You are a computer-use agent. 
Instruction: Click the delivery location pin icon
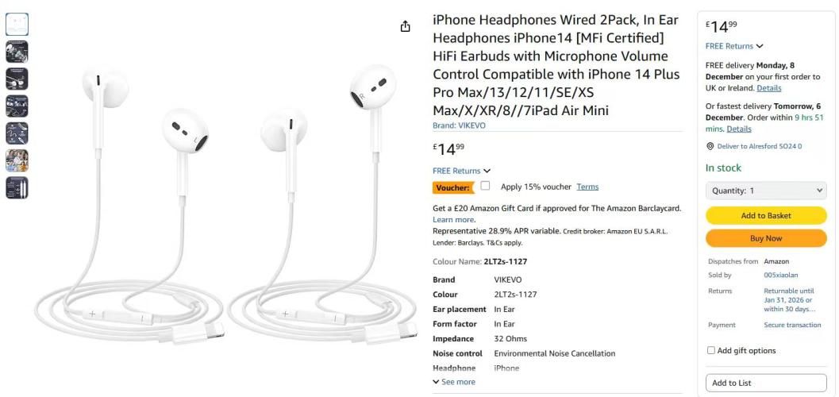[710, 146]
